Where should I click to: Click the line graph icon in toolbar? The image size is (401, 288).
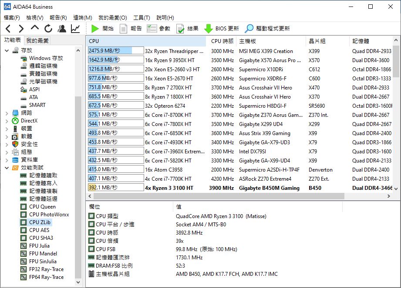(x=75, y=29)
